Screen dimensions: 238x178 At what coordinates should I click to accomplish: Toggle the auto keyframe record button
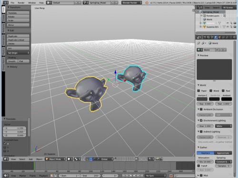point(171,176)
